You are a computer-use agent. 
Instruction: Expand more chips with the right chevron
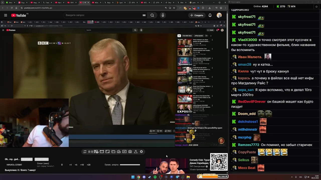[x=211, y=36]
